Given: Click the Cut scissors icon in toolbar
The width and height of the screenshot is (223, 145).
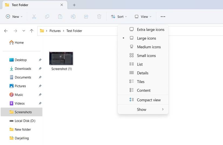Looking at the screenshot, I should coord(34,17).
